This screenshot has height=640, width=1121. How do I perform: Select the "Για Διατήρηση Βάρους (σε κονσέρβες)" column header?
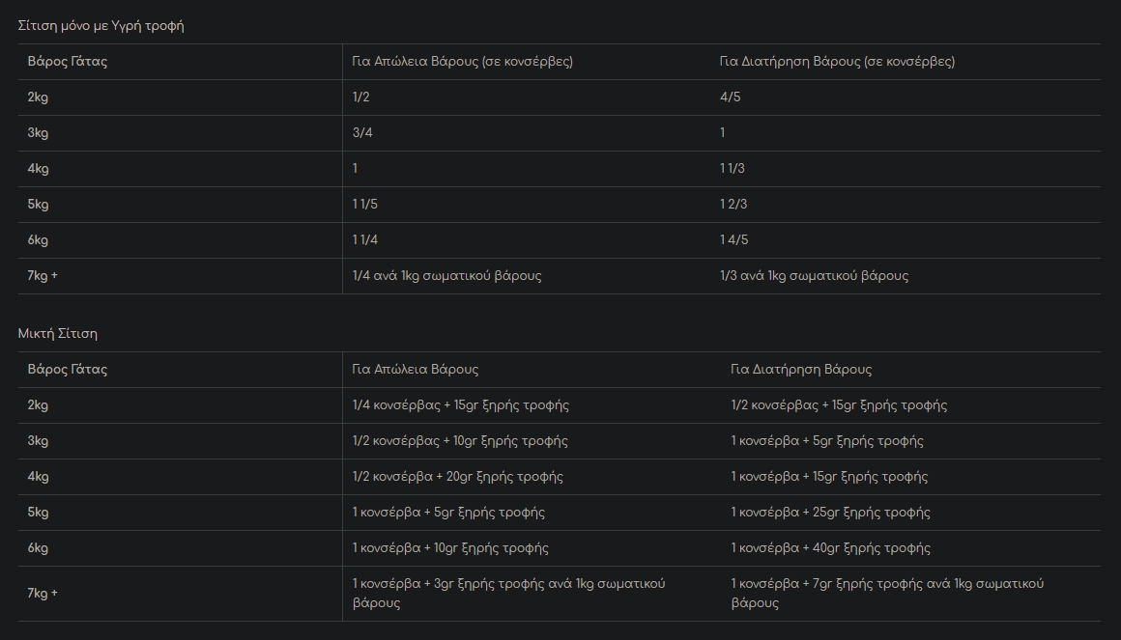[x=837, y=62]
